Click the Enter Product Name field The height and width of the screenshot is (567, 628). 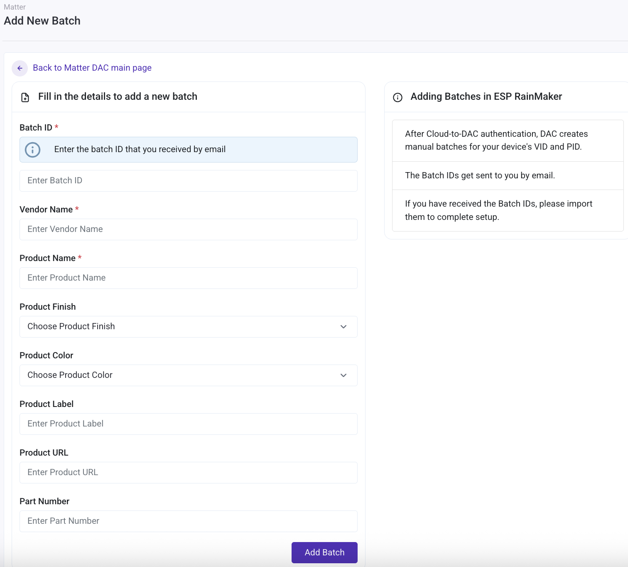click(x=188, y=278)
